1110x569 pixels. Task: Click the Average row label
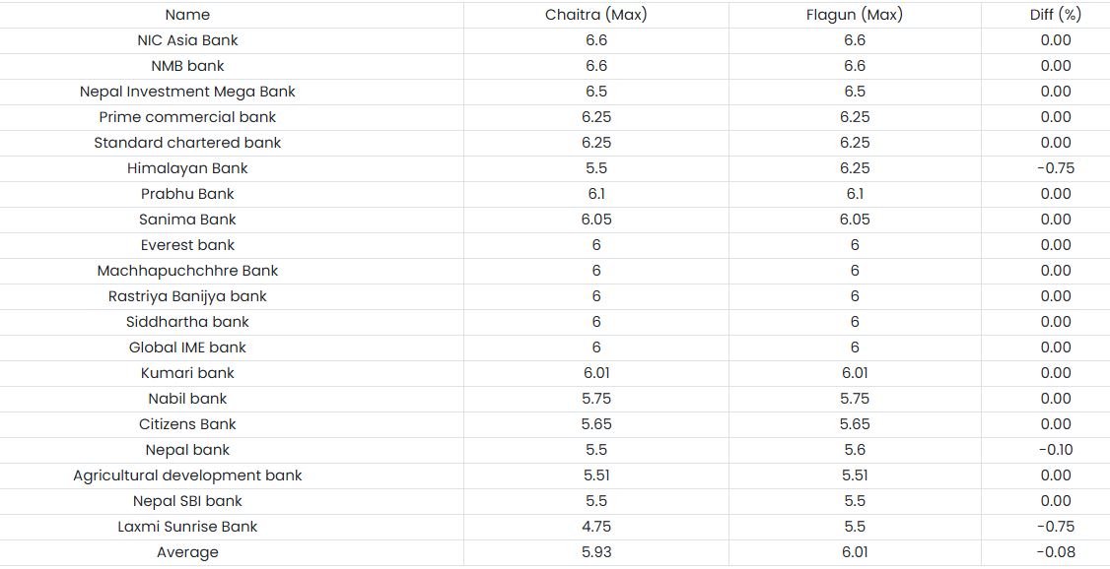tap(187, 552)
